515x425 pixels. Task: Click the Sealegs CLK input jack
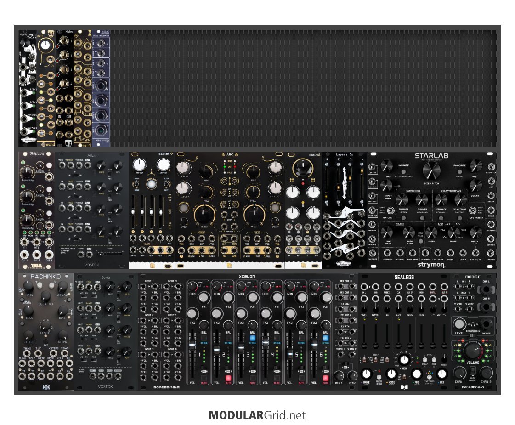click(x=398, y=287)
